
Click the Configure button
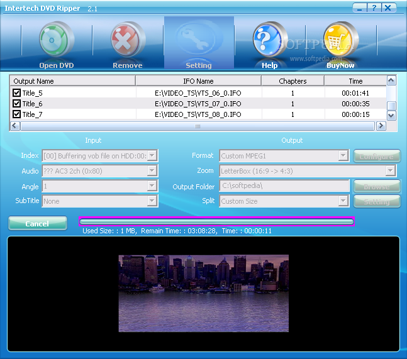377,156
